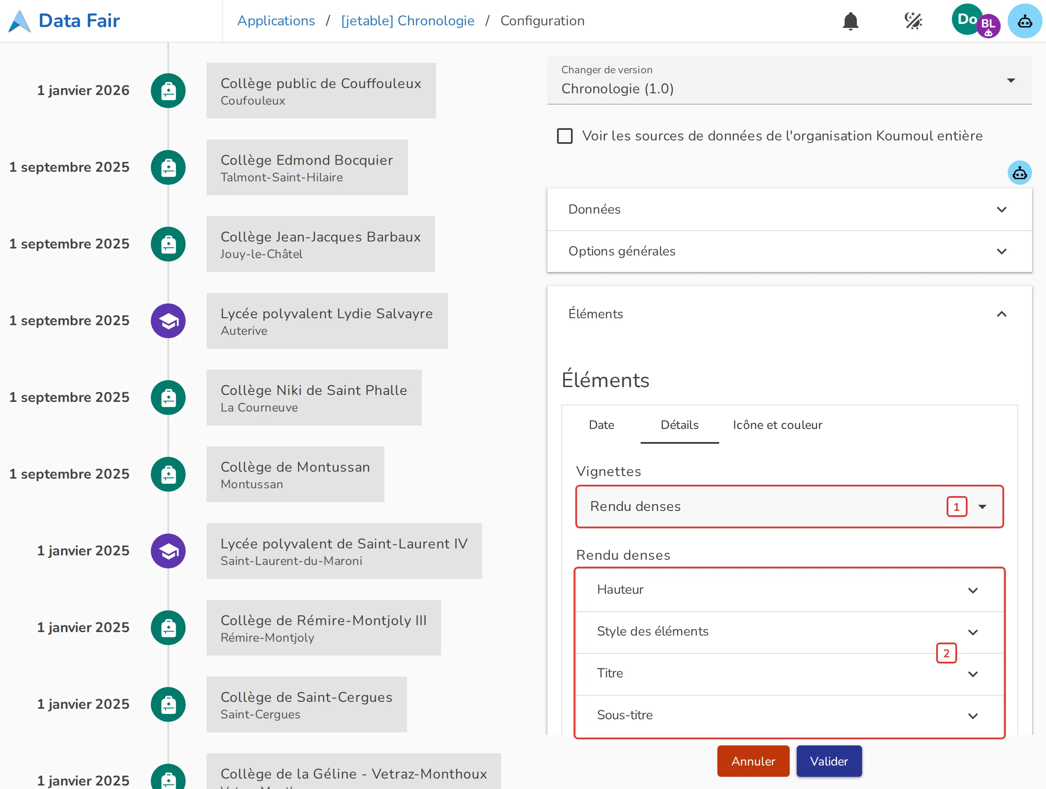Expand the Hauteur panel
Viewport: 1046px width, 789px height.
click(789, 590)
